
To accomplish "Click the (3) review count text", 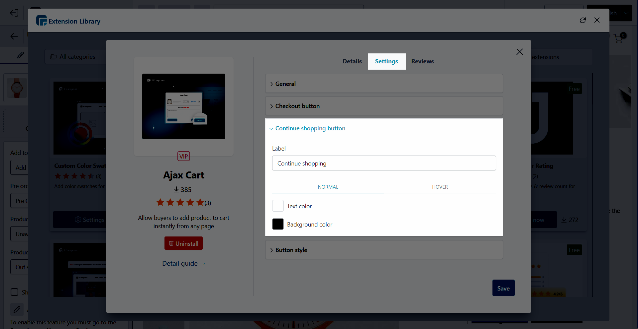I will pyautogui.click(x=208, y=203).
